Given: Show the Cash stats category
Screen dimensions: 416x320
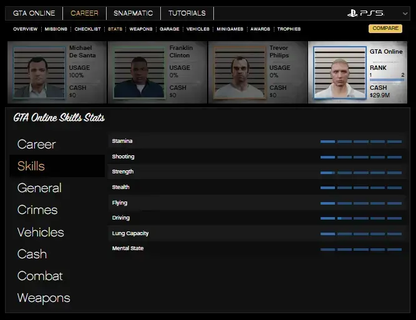Looking at the screenshot, I should [32, 254].
